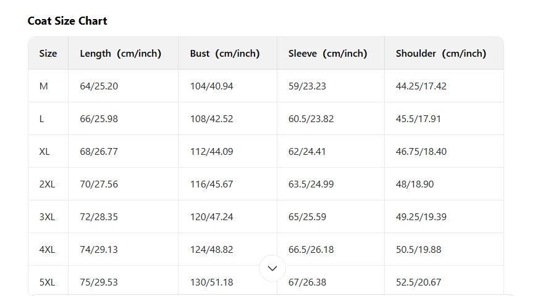The height and width of the screenshot is (296, 548).
Task: Select the 5XL size row label
Action: [x=48, y=282]
